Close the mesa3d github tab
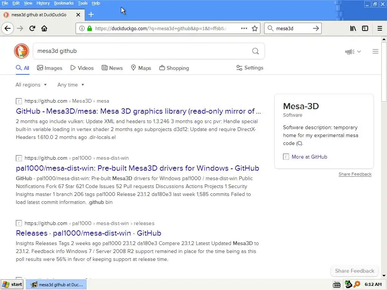The height and width of the screenshot is (290, 387). (x=78, y=15)
